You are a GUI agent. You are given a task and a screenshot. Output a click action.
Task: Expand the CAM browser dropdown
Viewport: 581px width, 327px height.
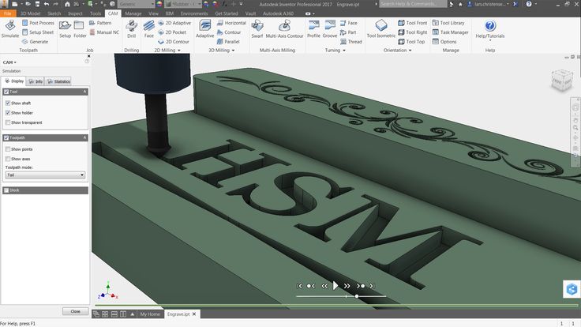pyautogui.click(x=10, y=62)
